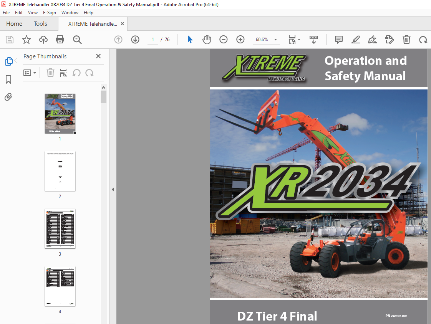The image size is (431, 324).
Task: Delete the page using the toolbar trash icon
Action: [406, 40]
